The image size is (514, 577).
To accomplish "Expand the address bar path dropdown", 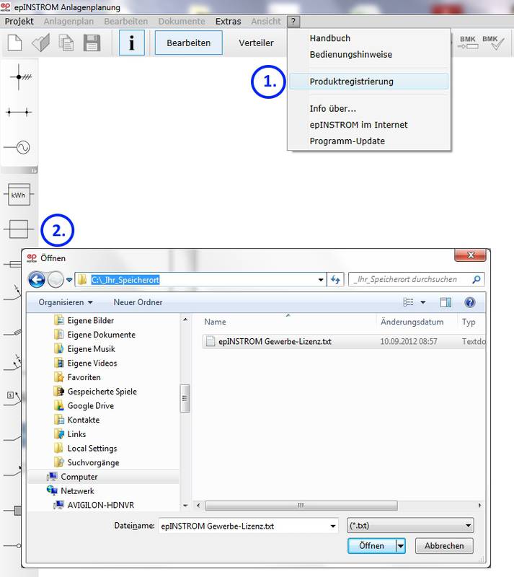I will tap(321, 280).
